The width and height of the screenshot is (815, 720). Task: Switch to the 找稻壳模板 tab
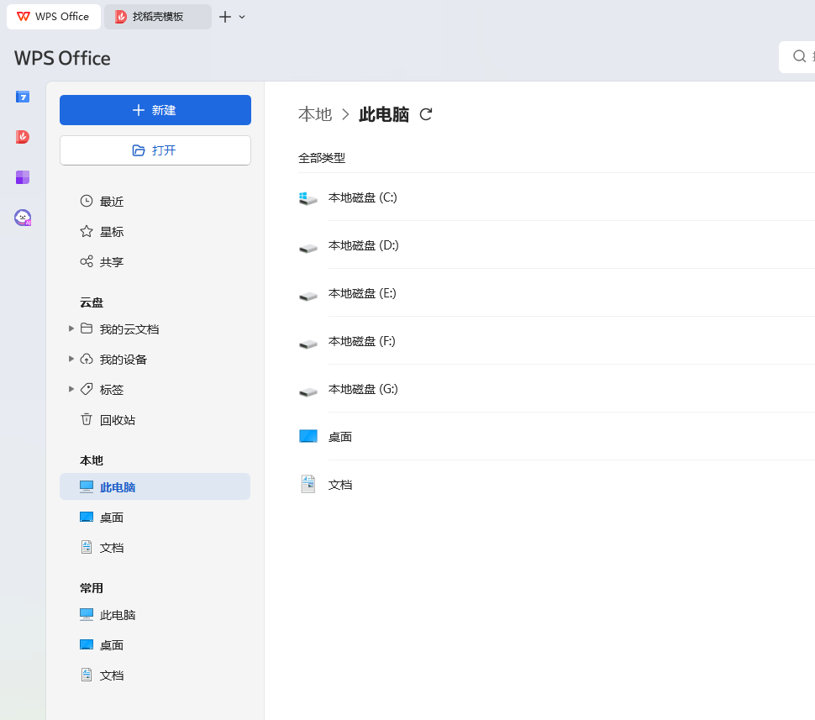[158, 17]
